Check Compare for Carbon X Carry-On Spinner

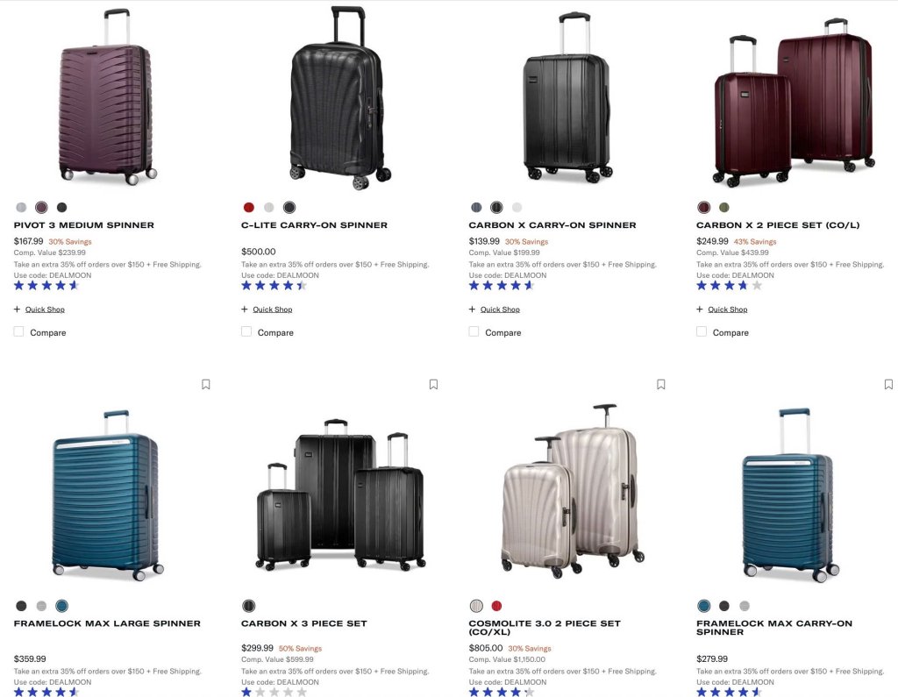tap(474, 331)
